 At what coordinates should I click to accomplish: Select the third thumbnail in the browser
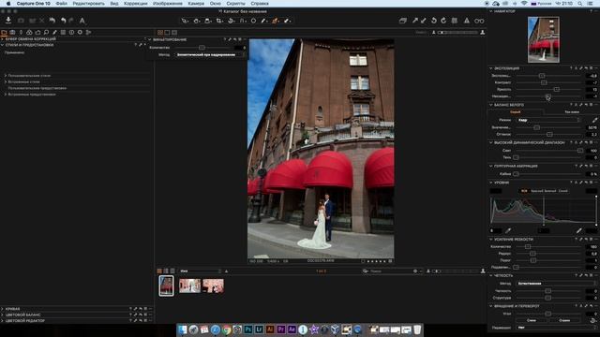point(213,286)
